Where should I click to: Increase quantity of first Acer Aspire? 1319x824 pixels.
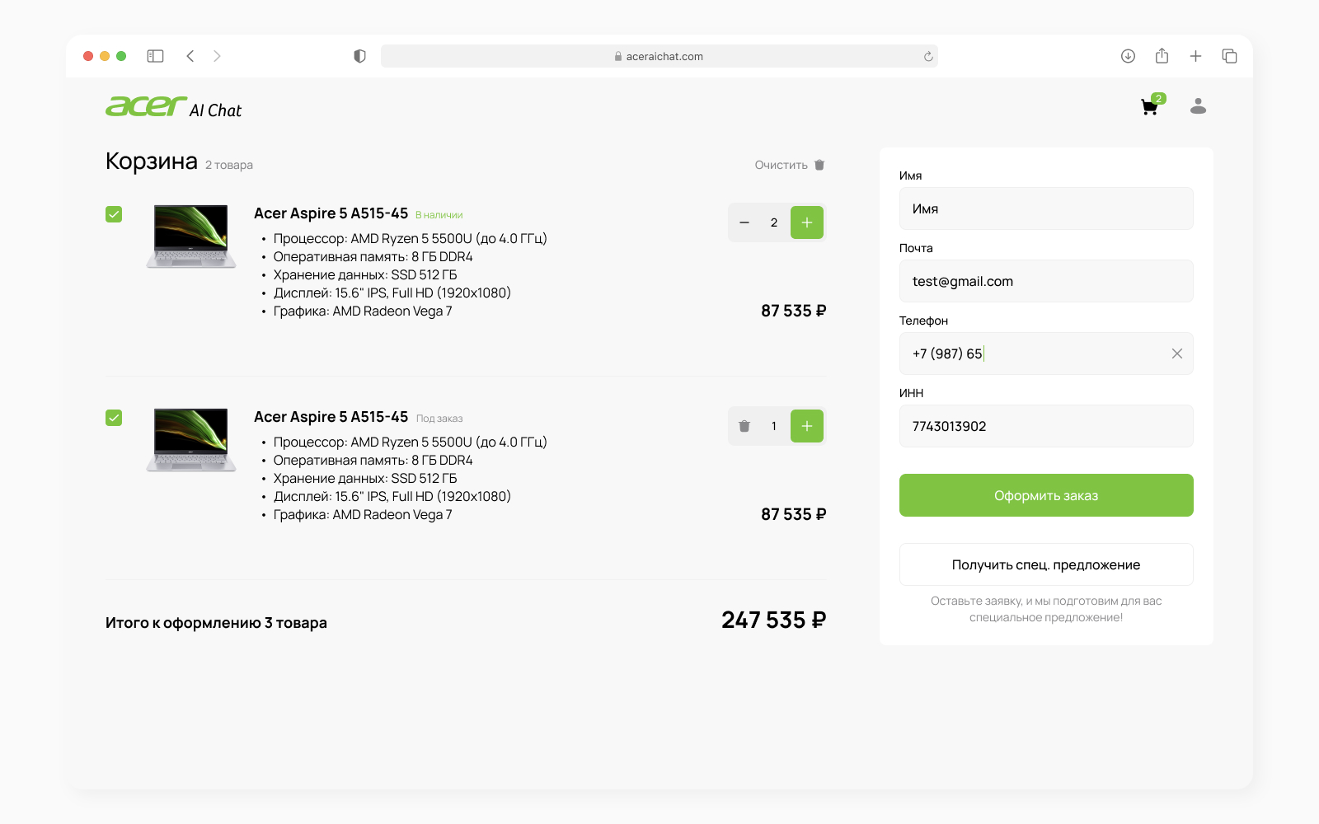[806, 222]
